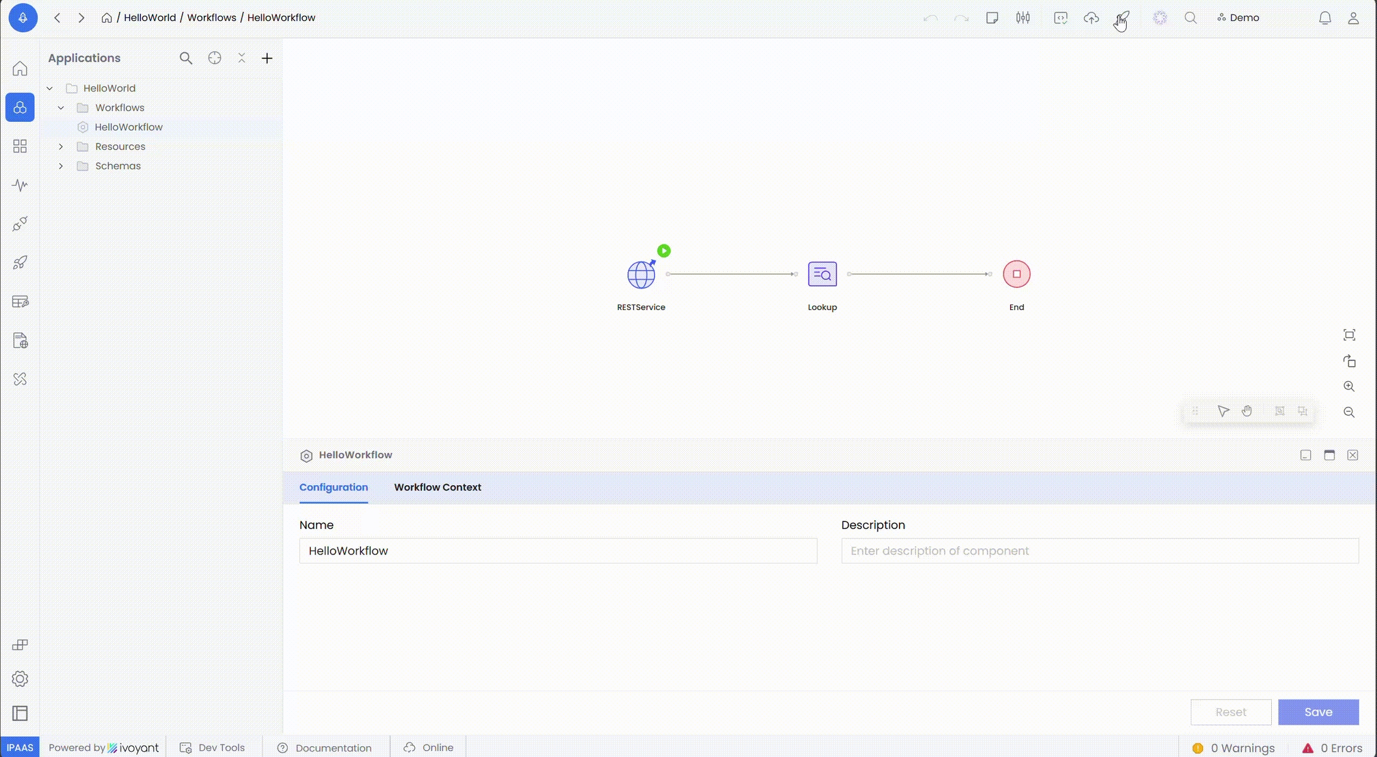Select the Lookup node on canvas
Viewport: 1377px width, 757px height.
click(822, 274)
